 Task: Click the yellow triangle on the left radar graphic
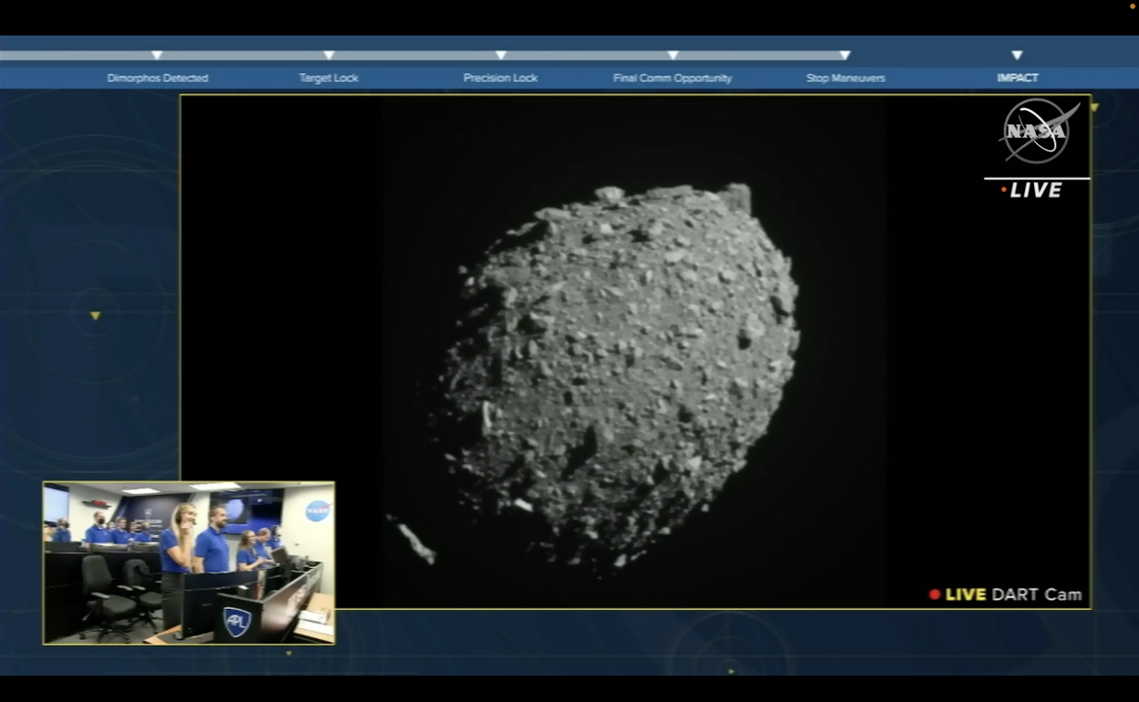[95, 316]
